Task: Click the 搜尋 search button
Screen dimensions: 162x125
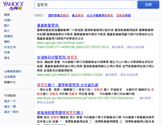Action: tap(148, 5)
